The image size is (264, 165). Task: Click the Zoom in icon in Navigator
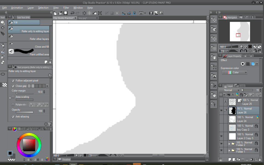(x=245, y=47)
